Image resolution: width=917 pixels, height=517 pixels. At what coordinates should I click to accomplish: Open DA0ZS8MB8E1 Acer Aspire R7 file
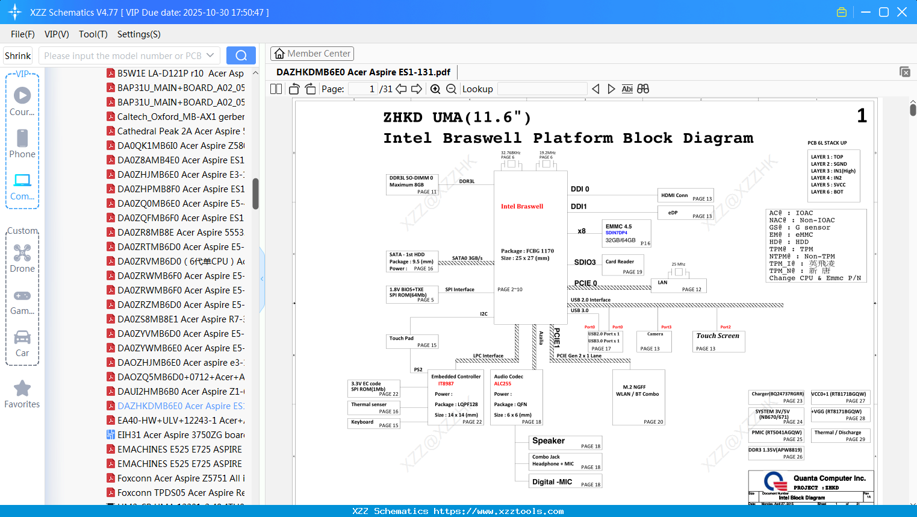tap(175, 319)
